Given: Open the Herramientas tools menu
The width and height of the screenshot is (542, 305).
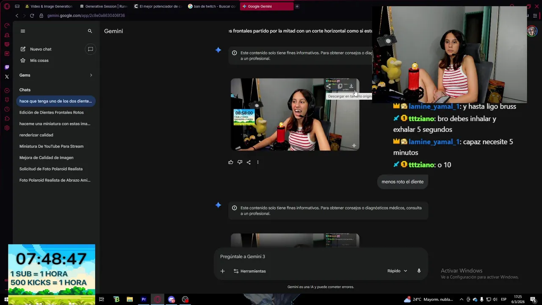Looking at the screenshot, I should click(x=249, y=271).
